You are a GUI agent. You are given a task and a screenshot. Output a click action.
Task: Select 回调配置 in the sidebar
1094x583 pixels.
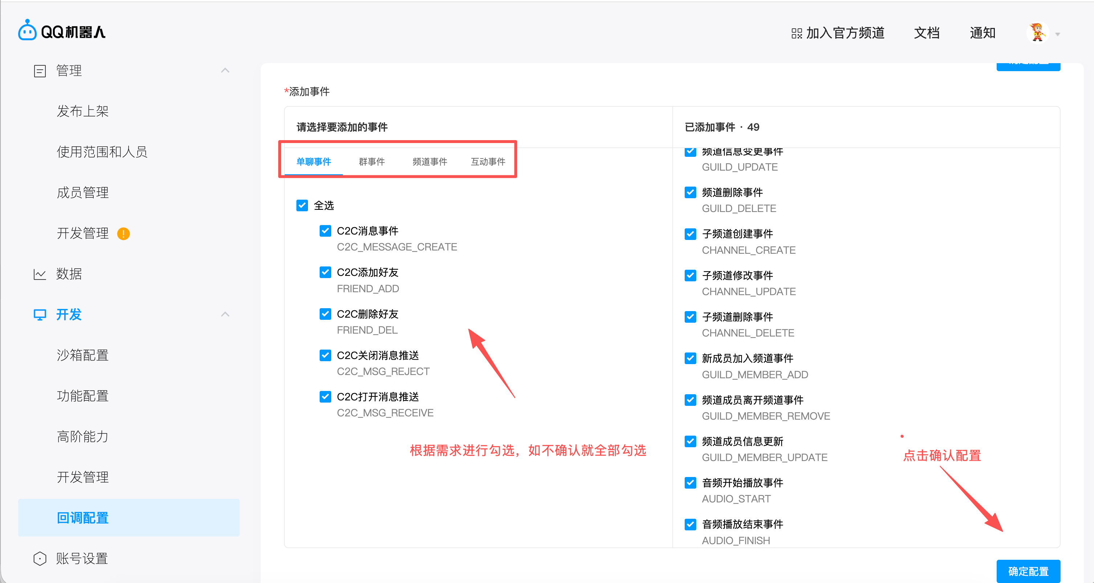(82, 518)
